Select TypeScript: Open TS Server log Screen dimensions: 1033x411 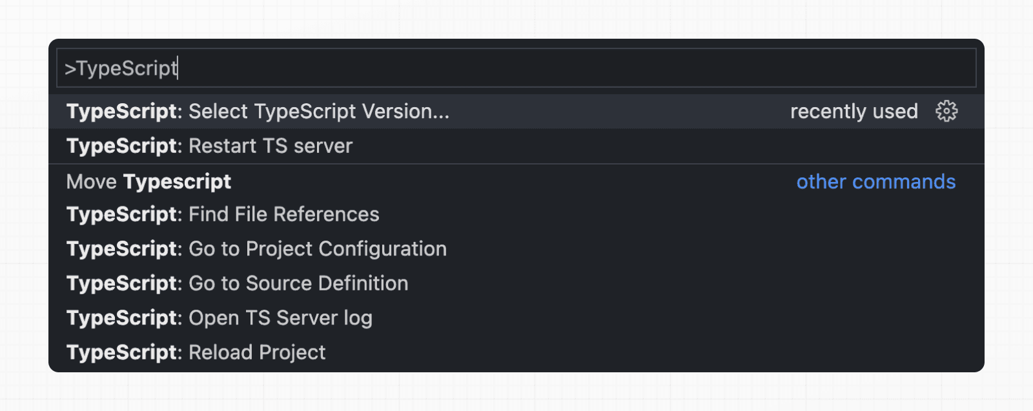pos(220,317)
